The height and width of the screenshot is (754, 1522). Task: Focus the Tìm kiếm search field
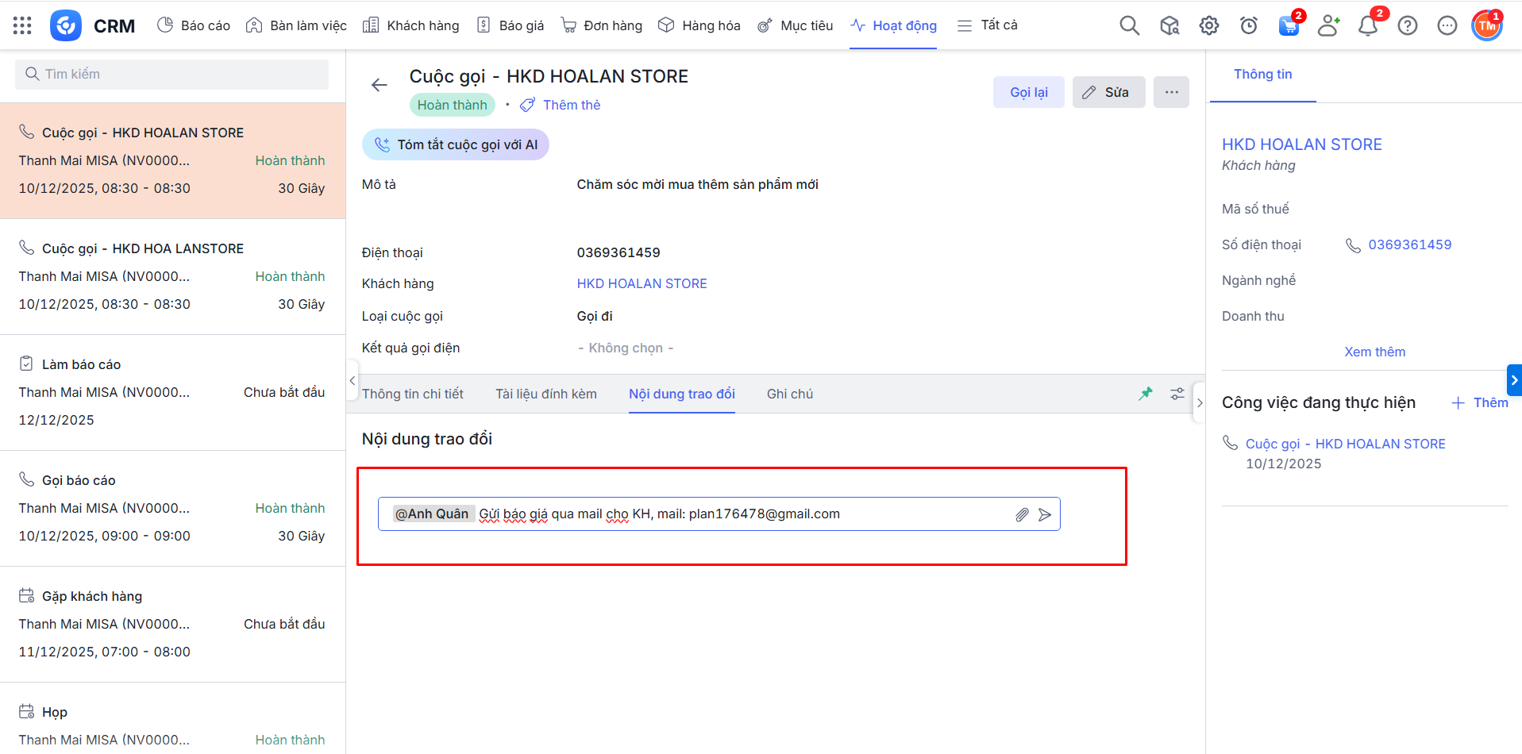[x=171, y=74]
